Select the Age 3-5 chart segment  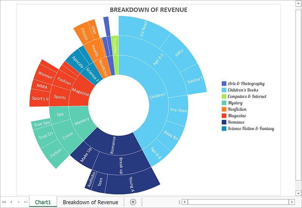point(158,59)
